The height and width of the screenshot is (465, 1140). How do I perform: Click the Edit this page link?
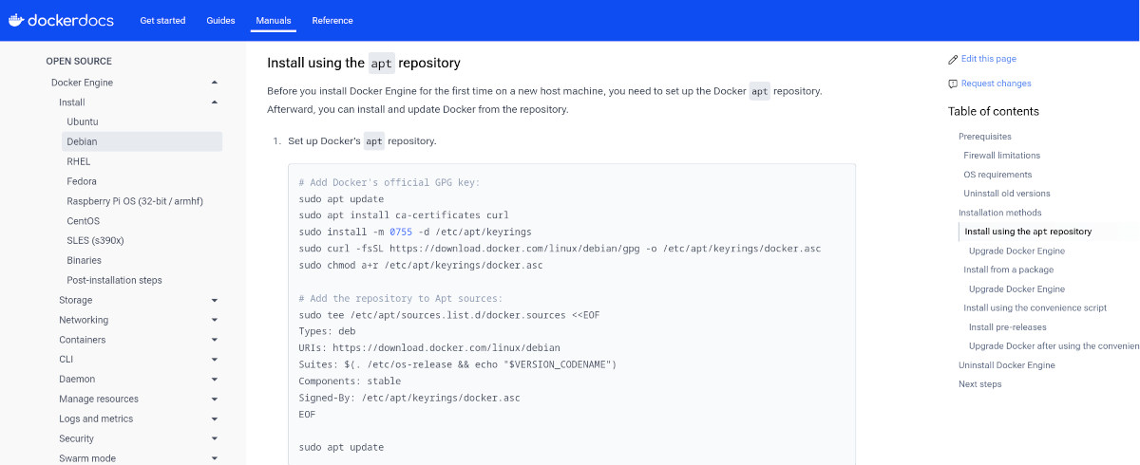(988, 59)
